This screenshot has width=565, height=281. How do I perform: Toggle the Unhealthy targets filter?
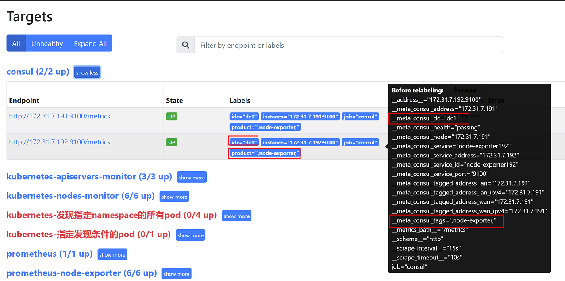point(47,43)
